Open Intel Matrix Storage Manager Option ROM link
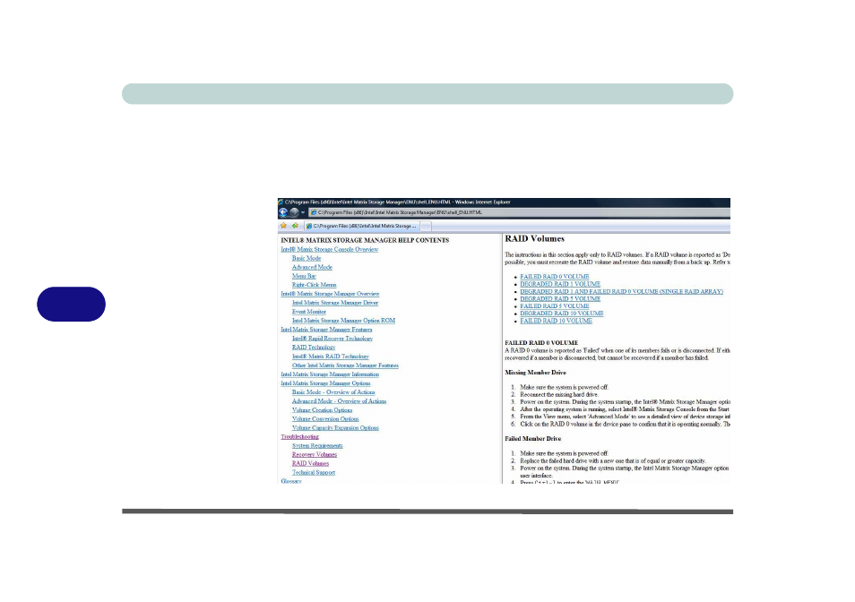The image size is (855, 602). click(343, 321)
